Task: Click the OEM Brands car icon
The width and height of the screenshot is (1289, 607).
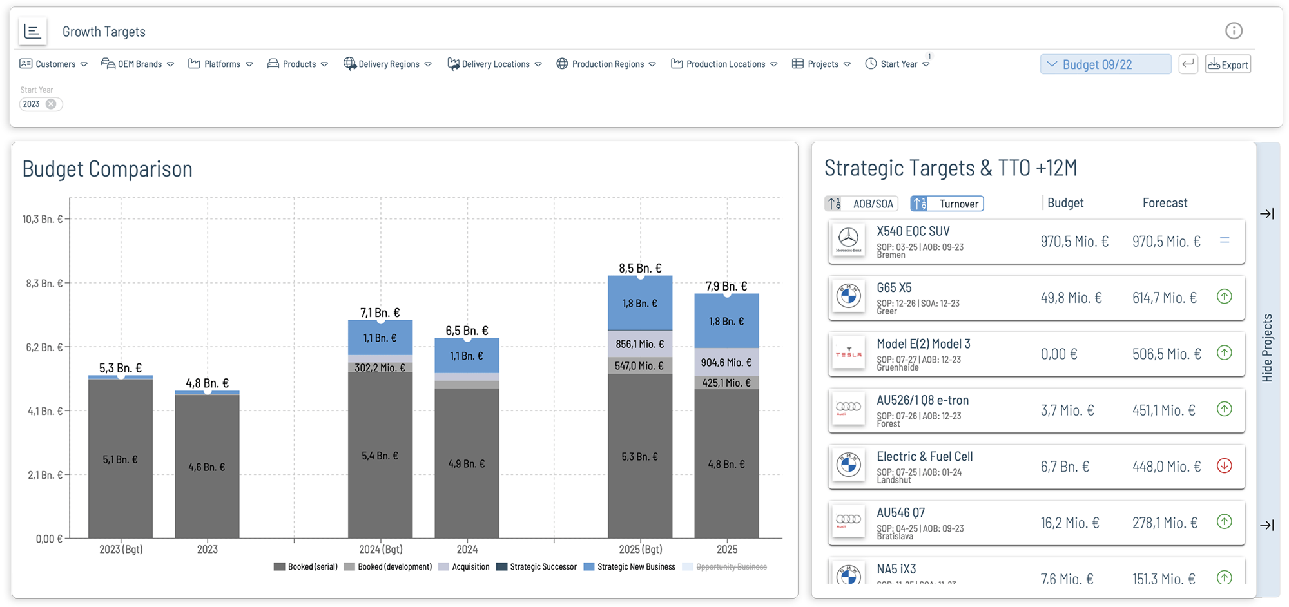Action: [x=108, y=64]
